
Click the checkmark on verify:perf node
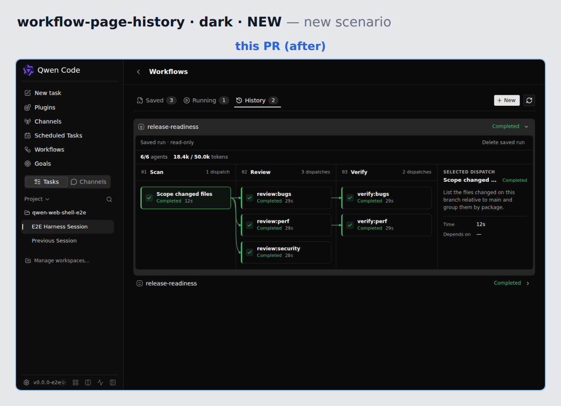click(x=350, y=225)
